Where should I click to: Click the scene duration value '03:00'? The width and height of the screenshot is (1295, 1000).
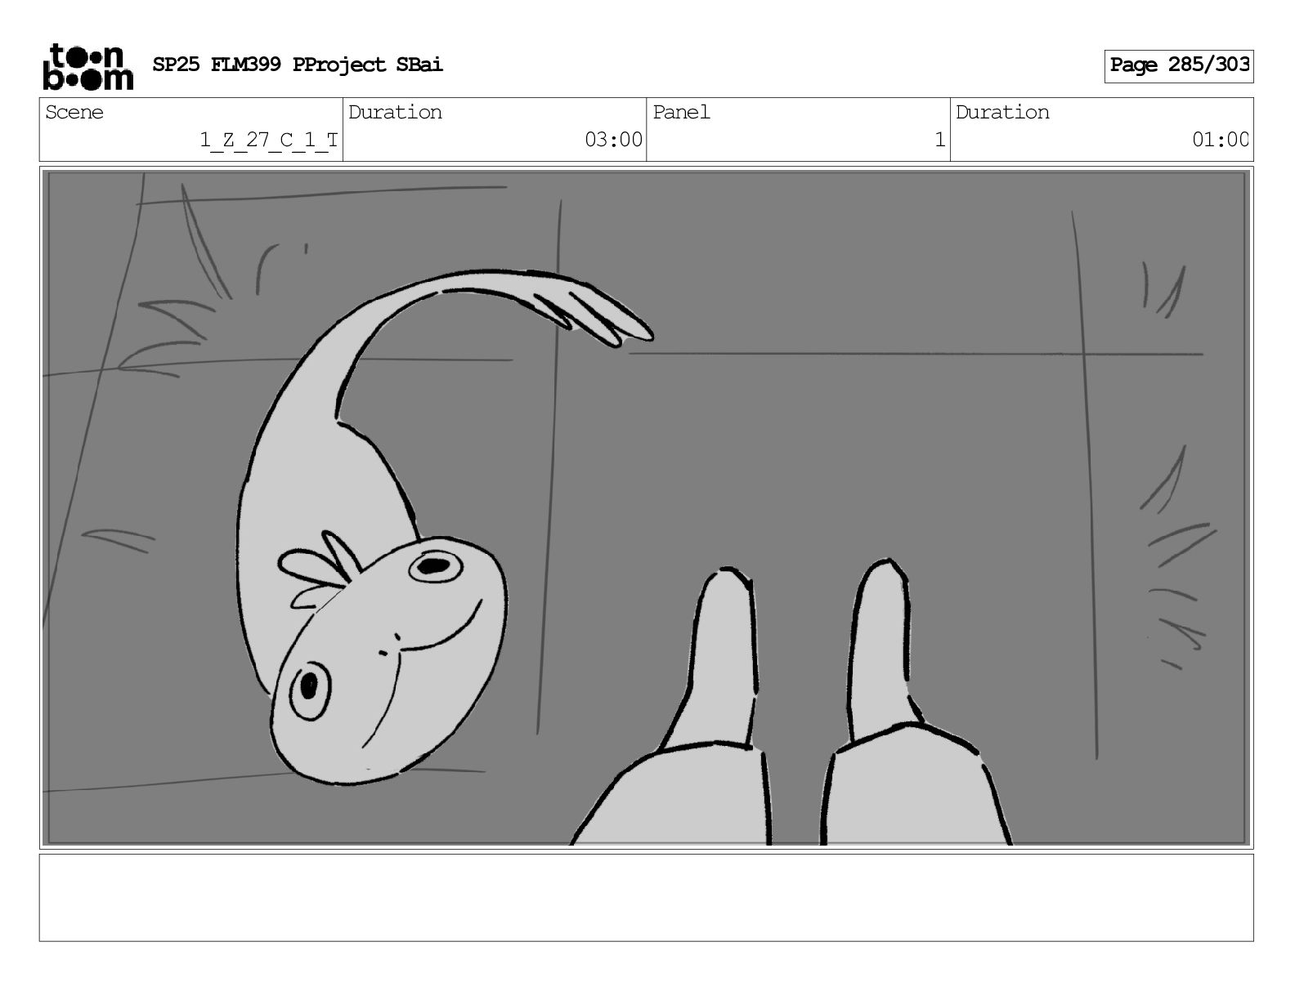(x=613, y=141)
